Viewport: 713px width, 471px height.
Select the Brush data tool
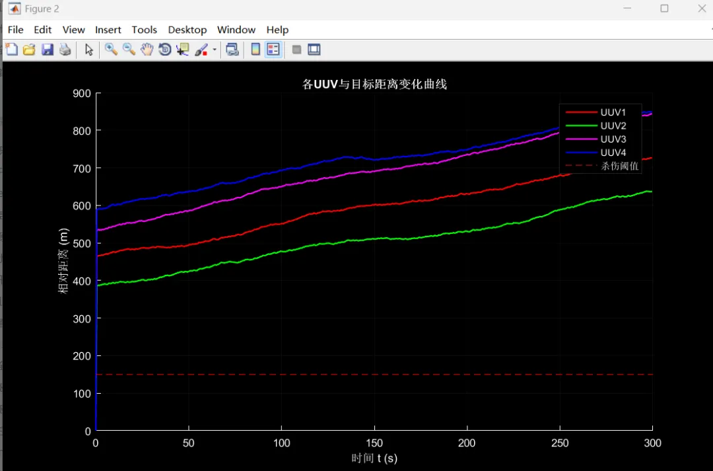pyautogui.click(x=201, y=49)
